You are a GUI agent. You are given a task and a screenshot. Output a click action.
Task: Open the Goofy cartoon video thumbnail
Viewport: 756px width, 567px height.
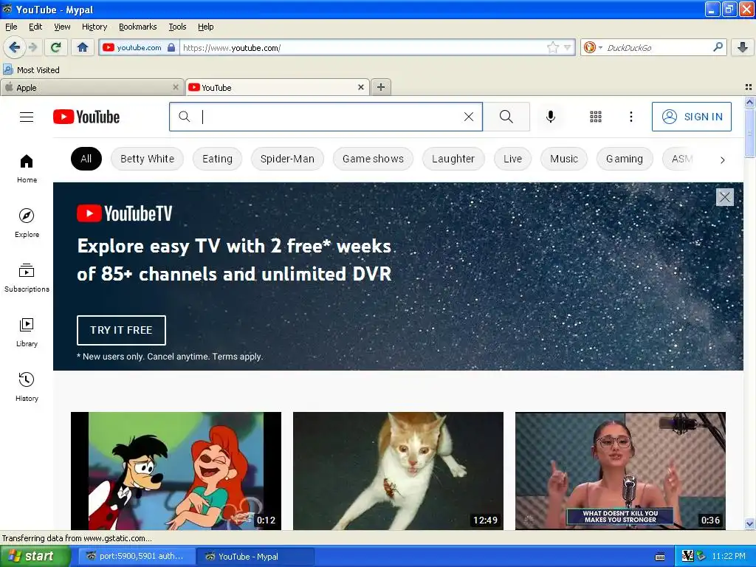[x=176, y=471]
